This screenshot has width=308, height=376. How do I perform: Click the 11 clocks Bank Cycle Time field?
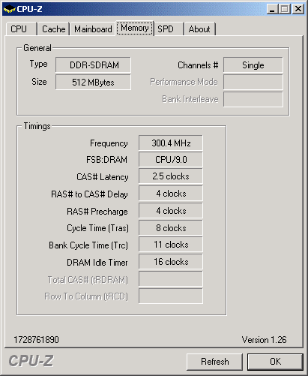click(x=171, y=245)
